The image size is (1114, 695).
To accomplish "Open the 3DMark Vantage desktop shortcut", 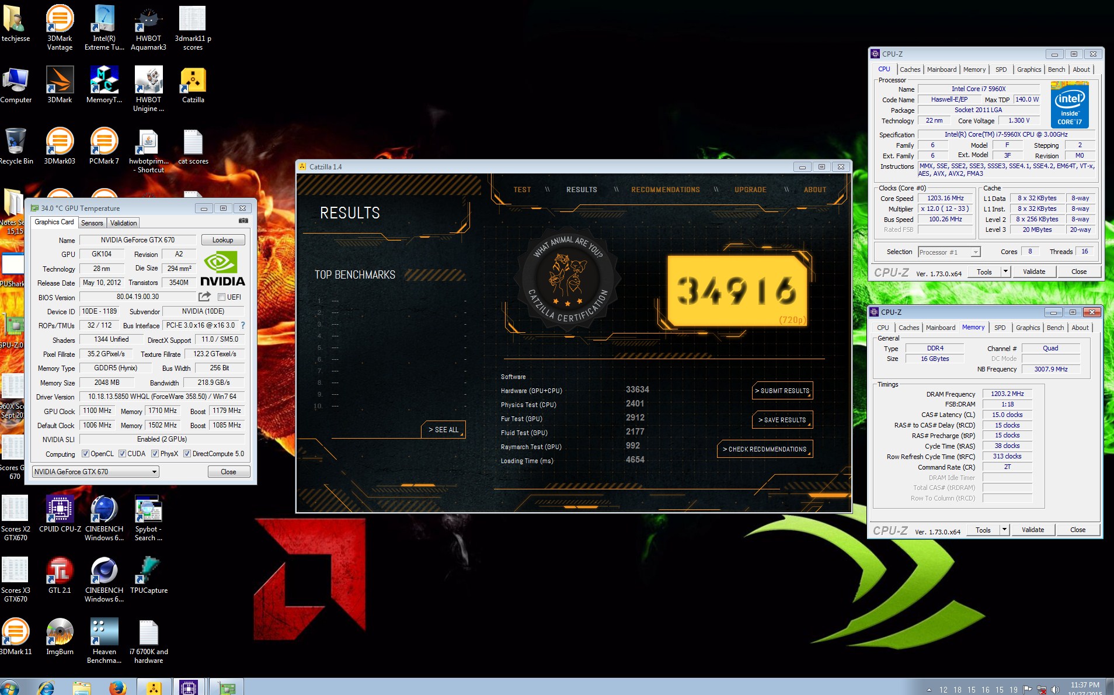I will click(60, 27).
